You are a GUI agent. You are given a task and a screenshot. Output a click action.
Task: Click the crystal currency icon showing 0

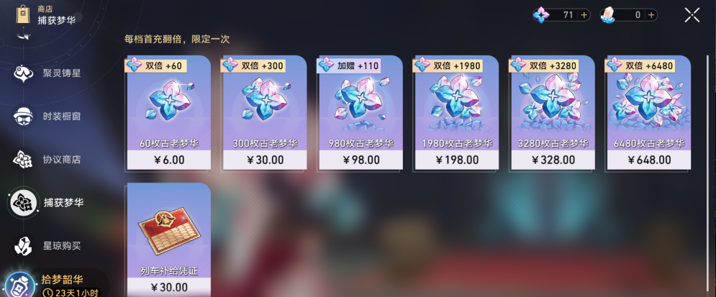click(x=608, y=15)
